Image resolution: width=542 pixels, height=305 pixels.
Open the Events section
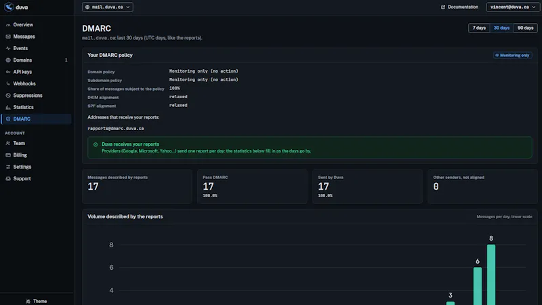(37, 48)
